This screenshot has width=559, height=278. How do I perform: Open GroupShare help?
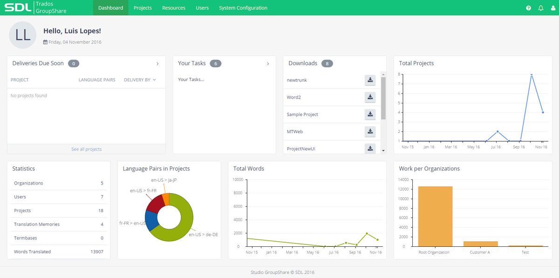click(x=528, y=7)
